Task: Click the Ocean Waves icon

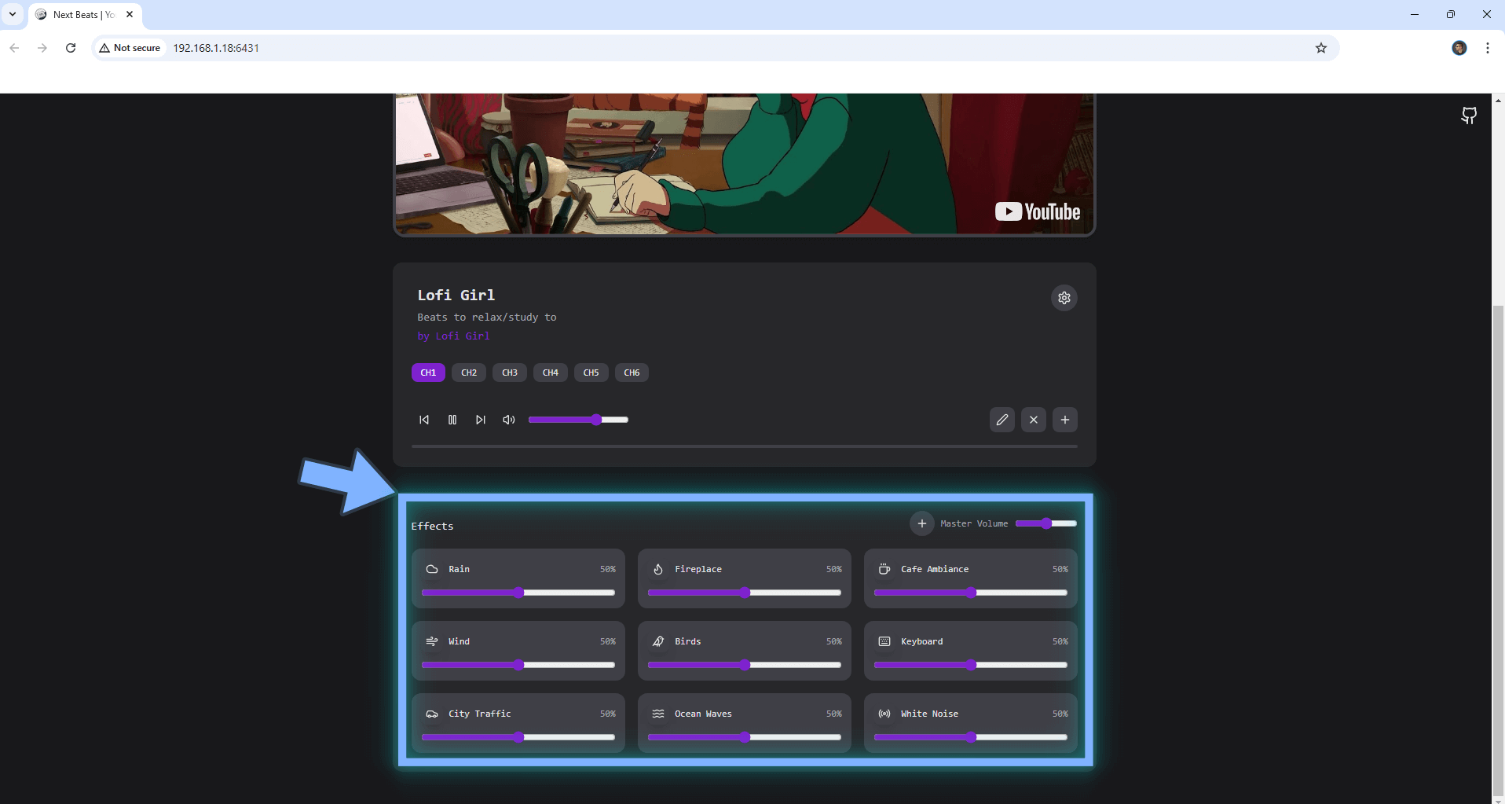Action: pyautogui.click(x=658, y=714)
